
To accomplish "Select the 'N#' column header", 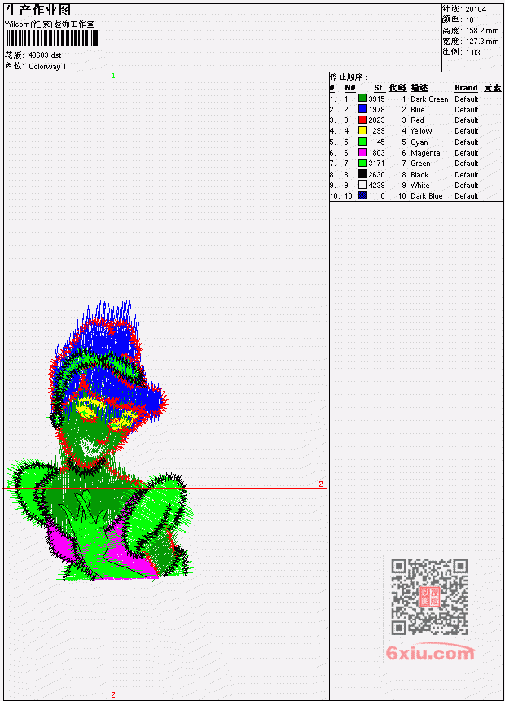I will pos(349,88).
